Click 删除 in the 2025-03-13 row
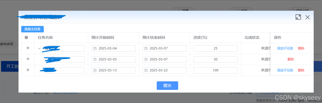The image size is (322, 103). [301, 70]
